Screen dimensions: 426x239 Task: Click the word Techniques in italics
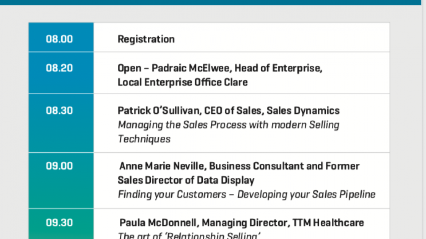[x=144, y=139]
